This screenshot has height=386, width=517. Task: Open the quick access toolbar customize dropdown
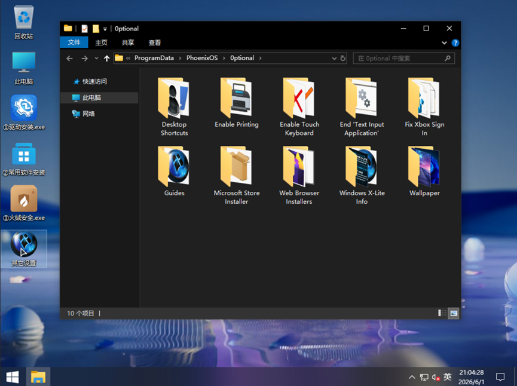pyautogui.click(x=105, y=29)
